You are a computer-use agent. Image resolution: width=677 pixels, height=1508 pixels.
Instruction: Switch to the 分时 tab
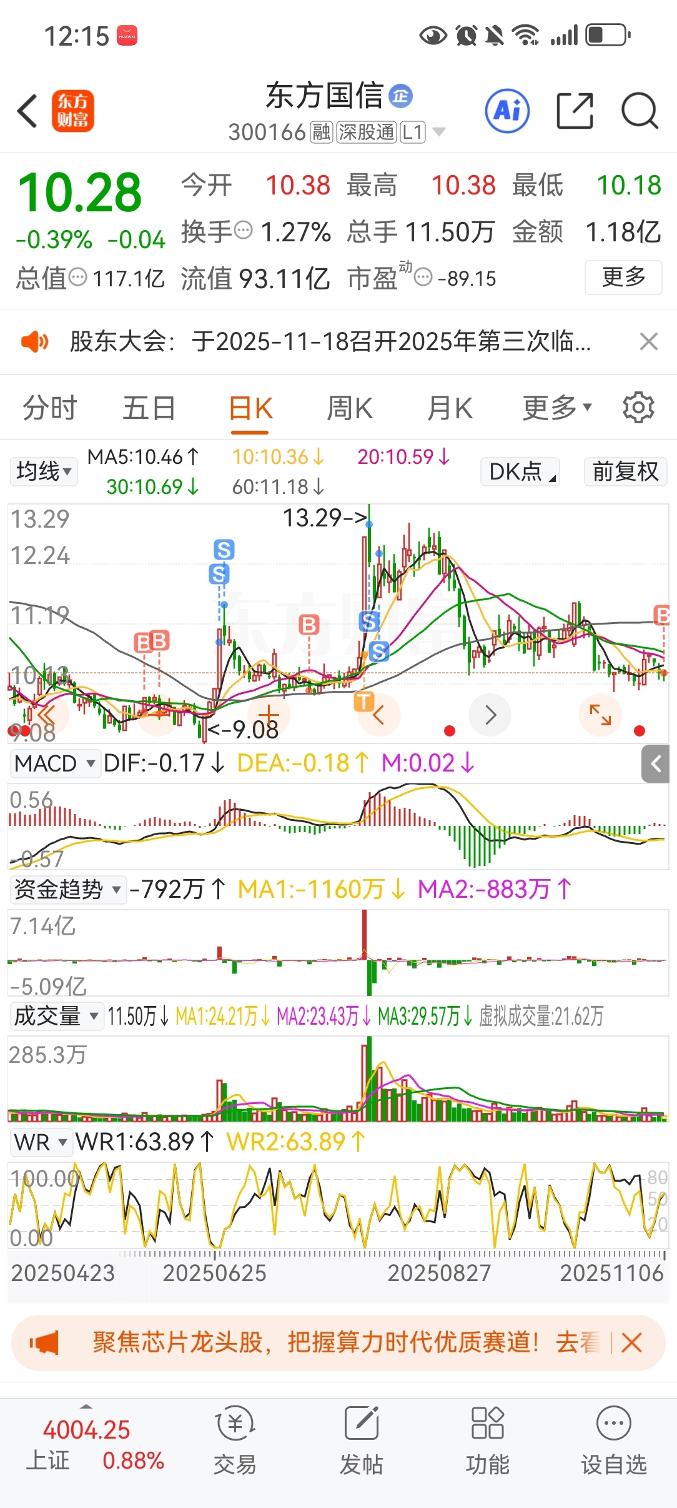click(x=49, y=408)
